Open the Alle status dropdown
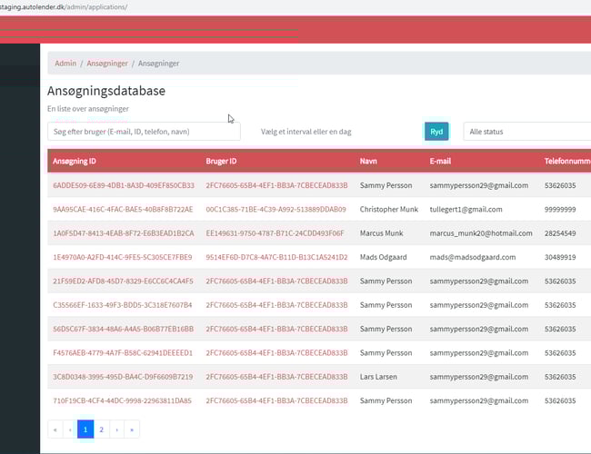Screen dimensions: 591x454 coord(526,132)
